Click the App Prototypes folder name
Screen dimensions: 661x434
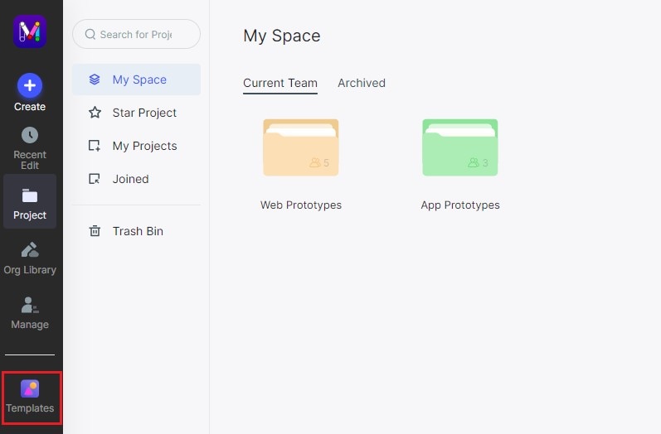point(460,205)
